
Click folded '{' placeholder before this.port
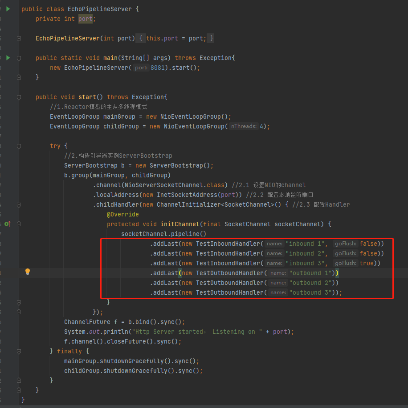click(x=141, y=39)
